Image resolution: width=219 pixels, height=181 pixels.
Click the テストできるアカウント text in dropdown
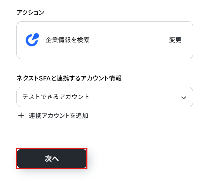click(56, 97)
